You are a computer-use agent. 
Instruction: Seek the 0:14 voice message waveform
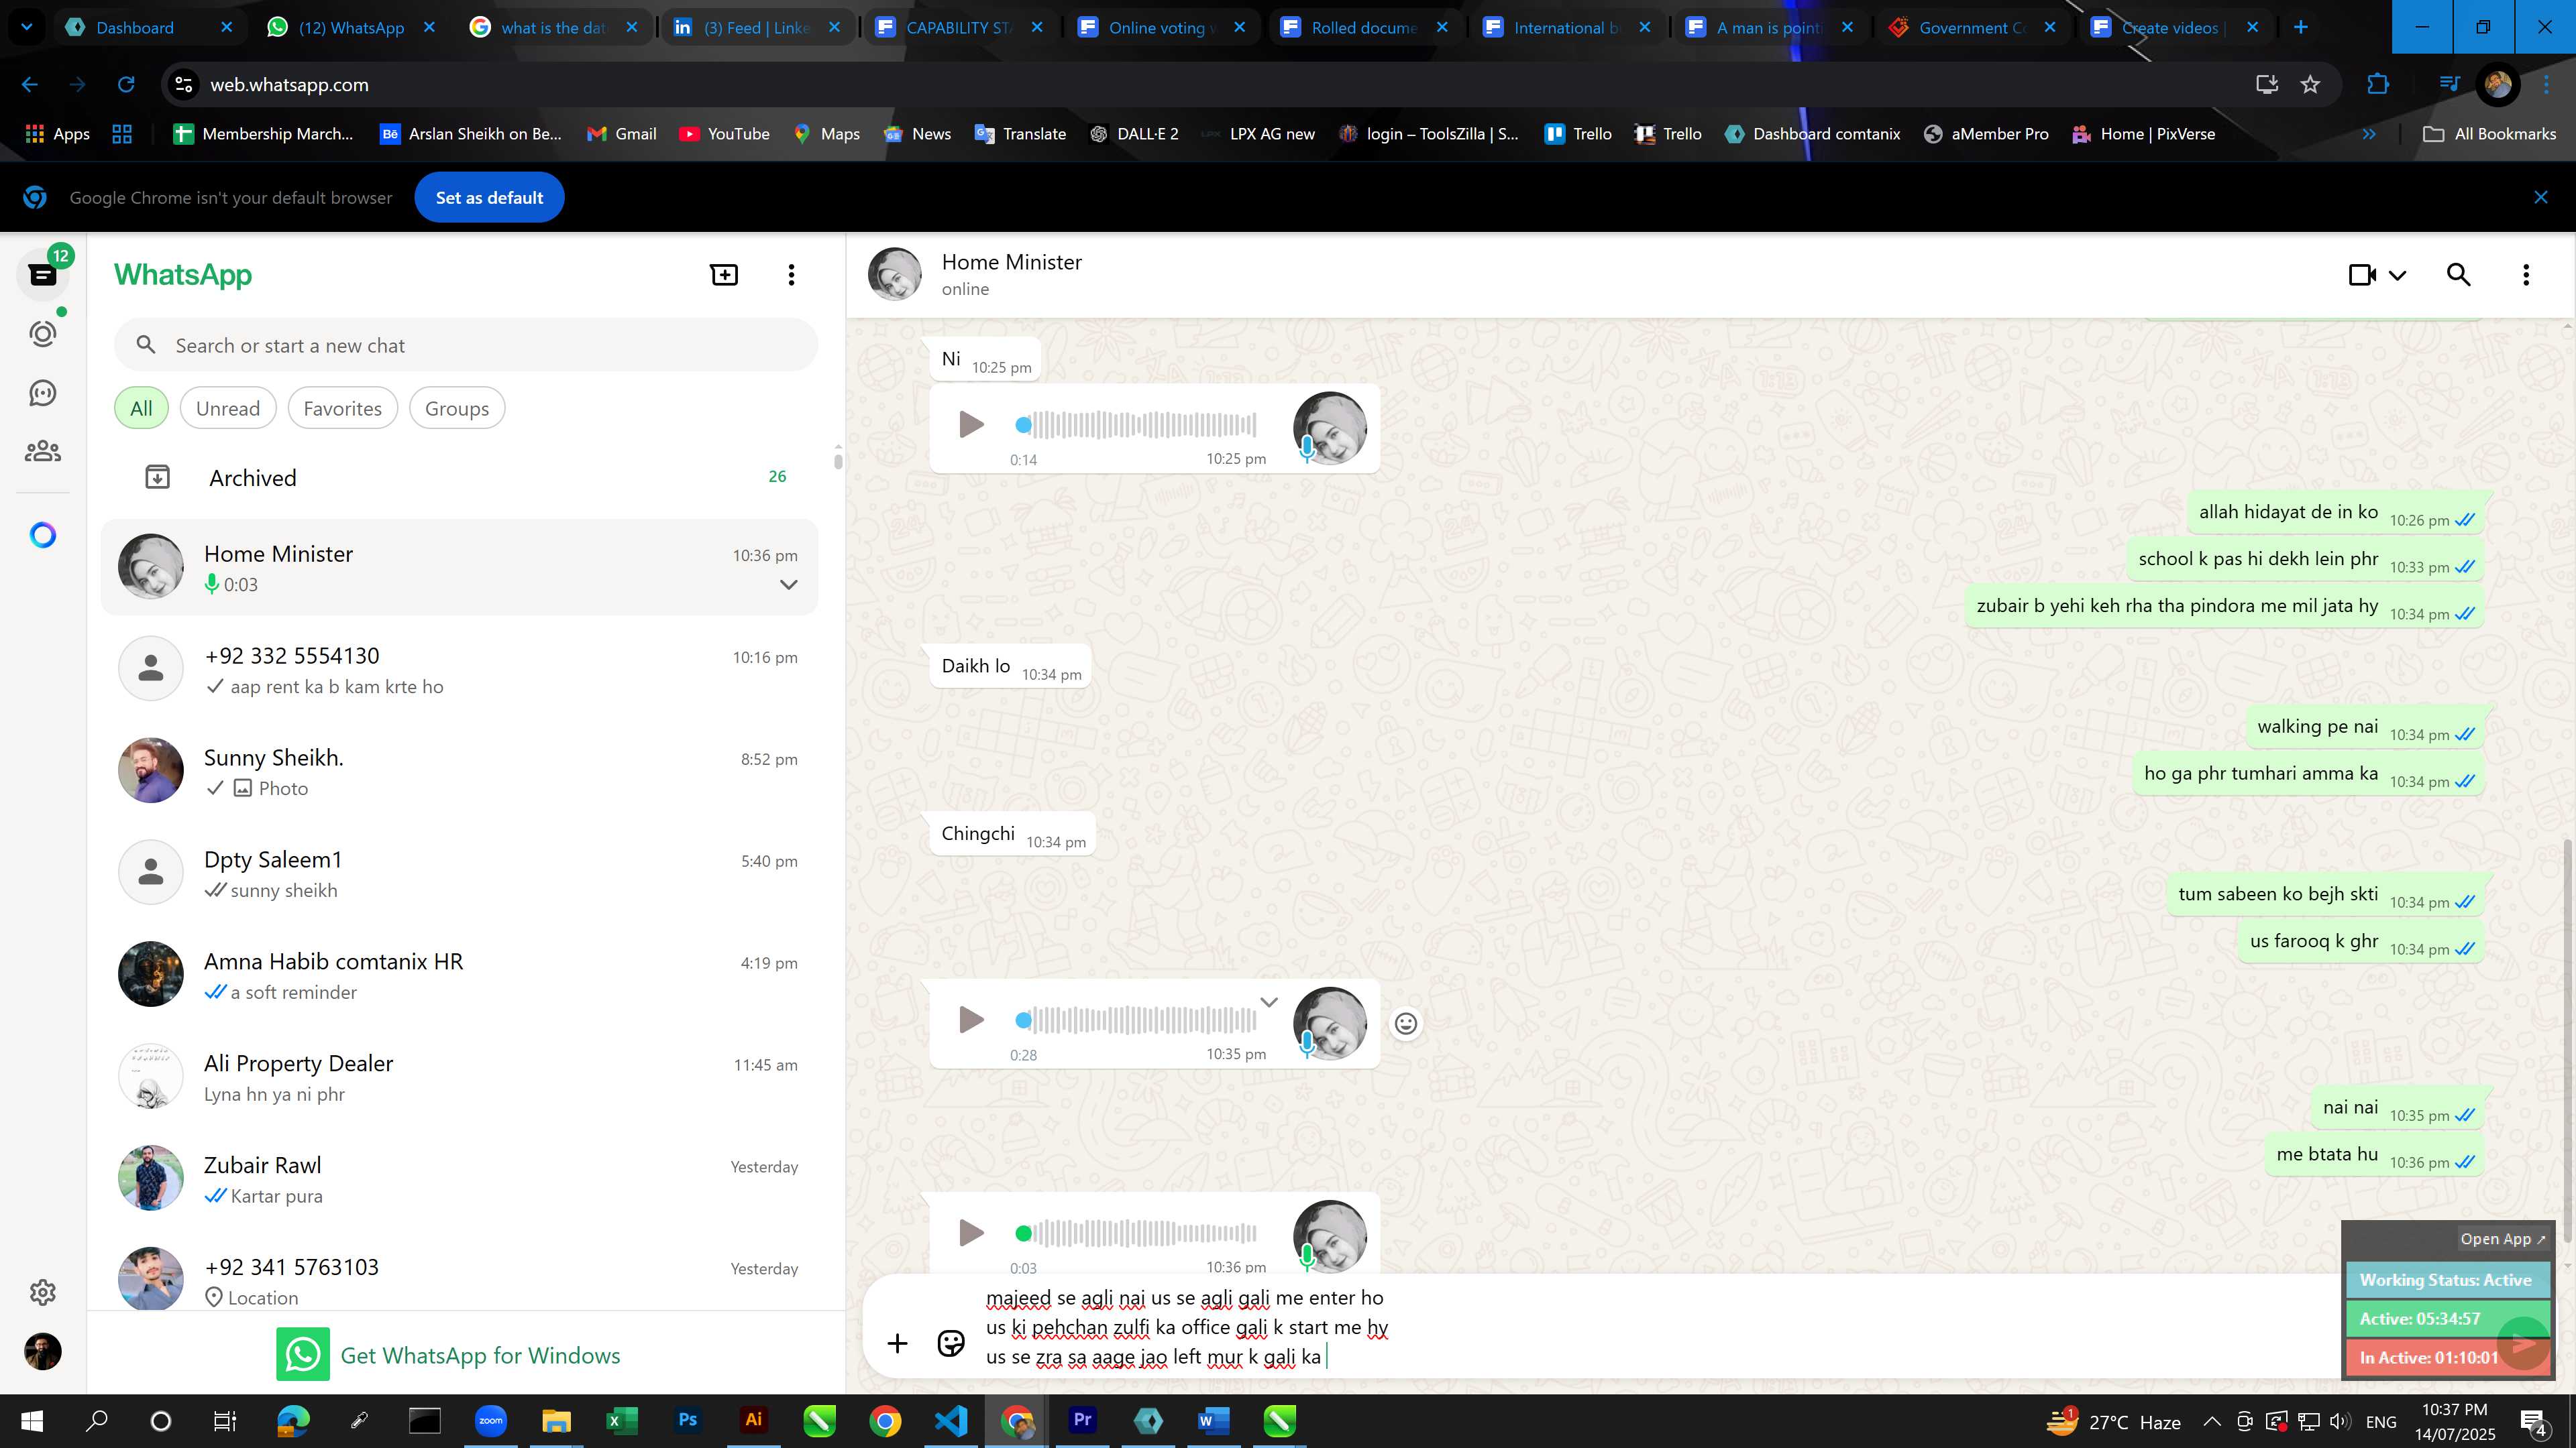[x=1136, y=425]
